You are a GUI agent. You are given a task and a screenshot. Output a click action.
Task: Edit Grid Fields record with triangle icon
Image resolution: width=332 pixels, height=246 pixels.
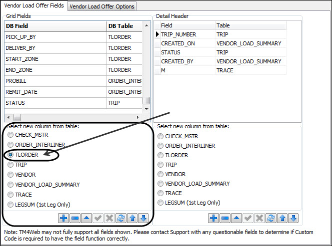[86, 218]
